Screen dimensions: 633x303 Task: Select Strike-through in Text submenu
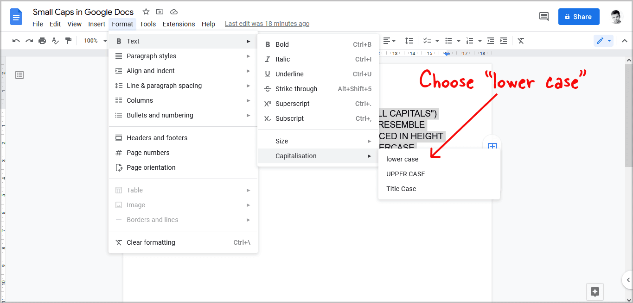(318, 89)
